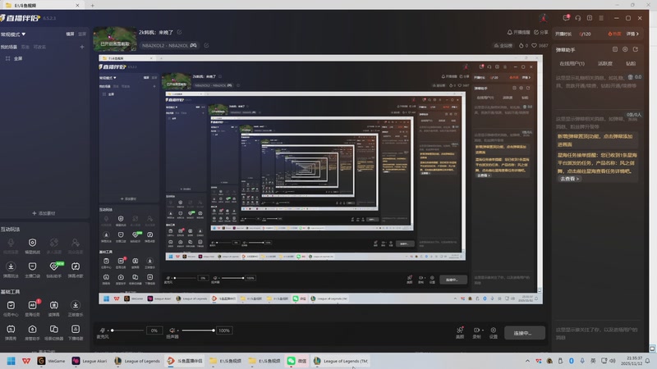Mute the speaker 扬声器 icon
Screen dimensions: 657x369
pos(172,330)
